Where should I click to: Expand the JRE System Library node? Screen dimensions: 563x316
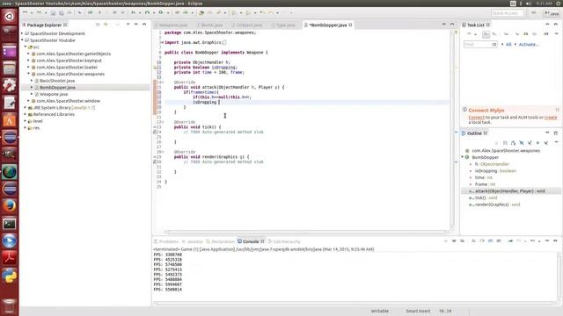26,107
